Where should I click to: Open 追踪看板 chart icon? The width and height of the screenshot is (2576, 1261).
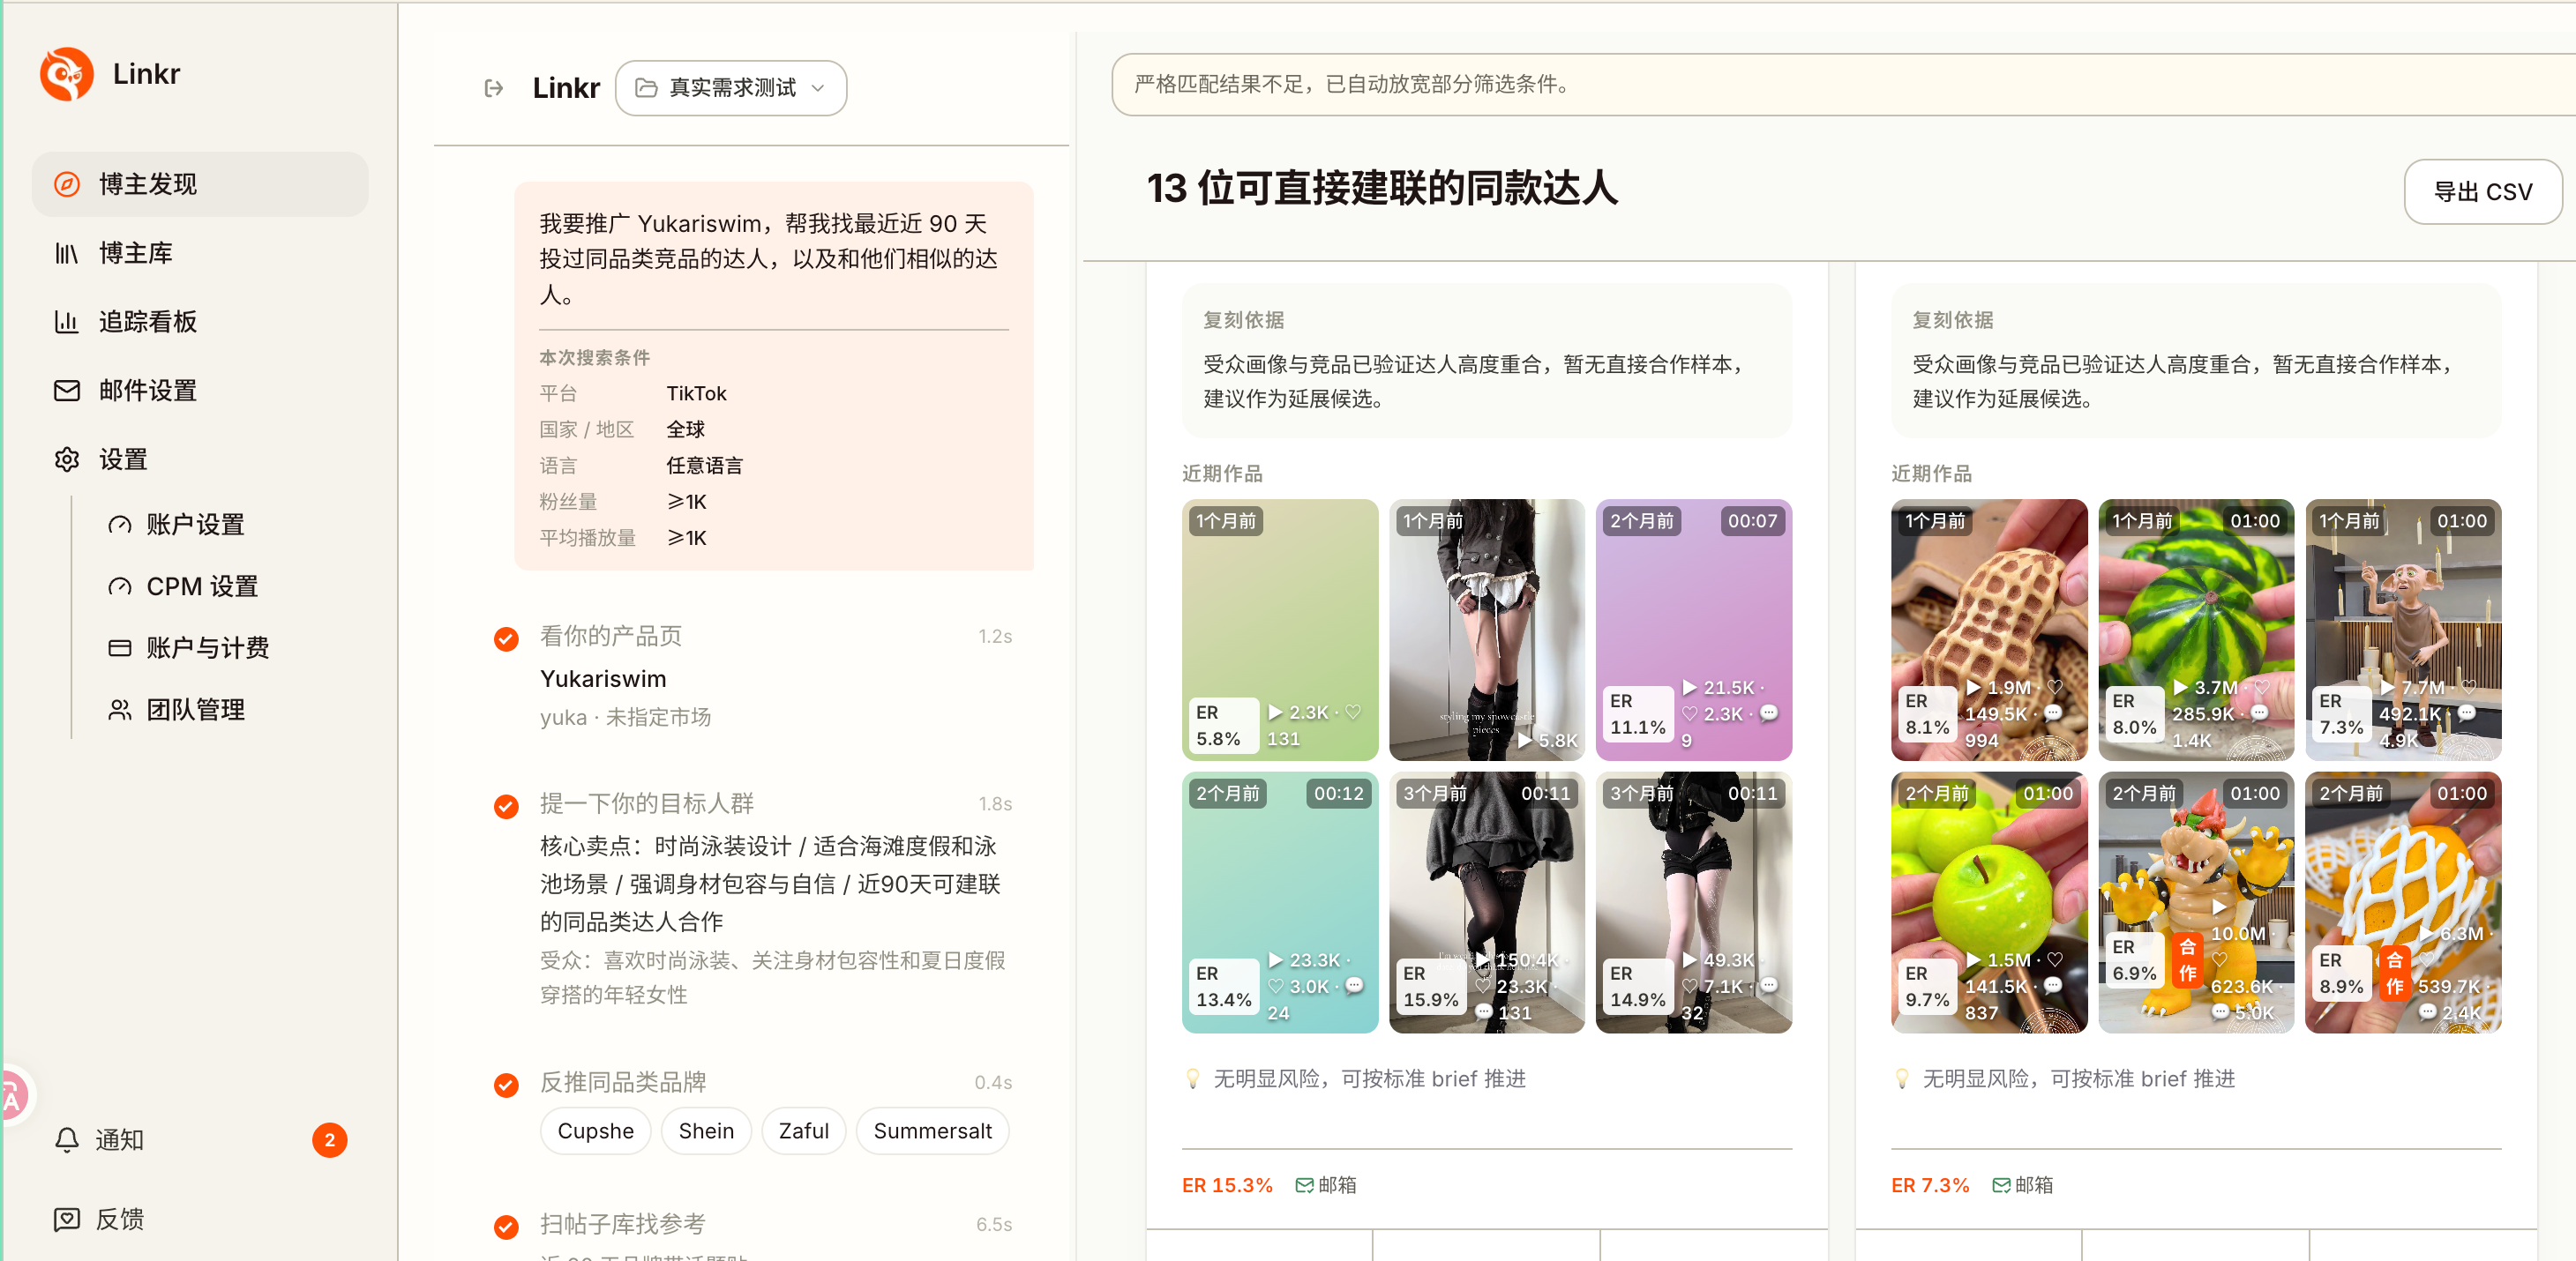click(x=67, y=322)
